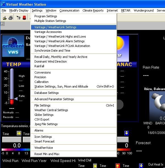Open Globe Settings
The image size is (165, 168).
pos(74,115)
